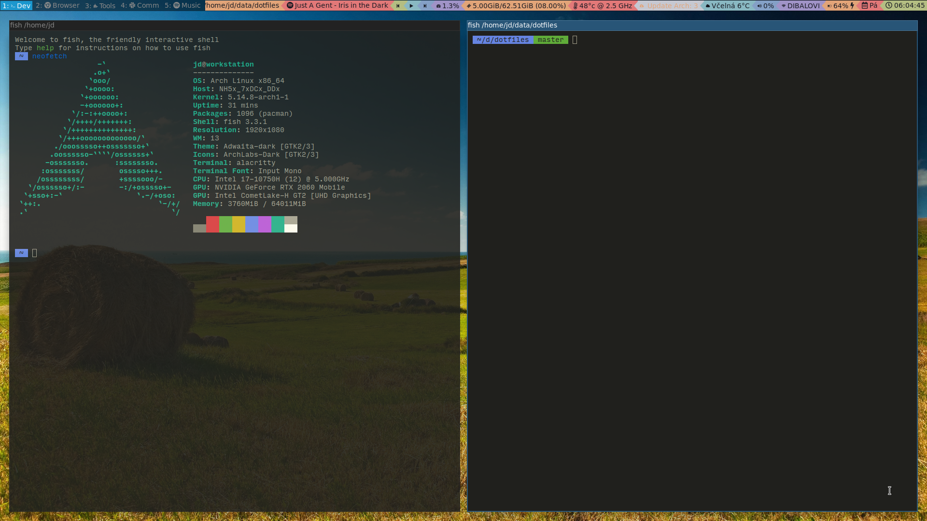
Task: Click the neofetch command text
Action: [49, 56]
